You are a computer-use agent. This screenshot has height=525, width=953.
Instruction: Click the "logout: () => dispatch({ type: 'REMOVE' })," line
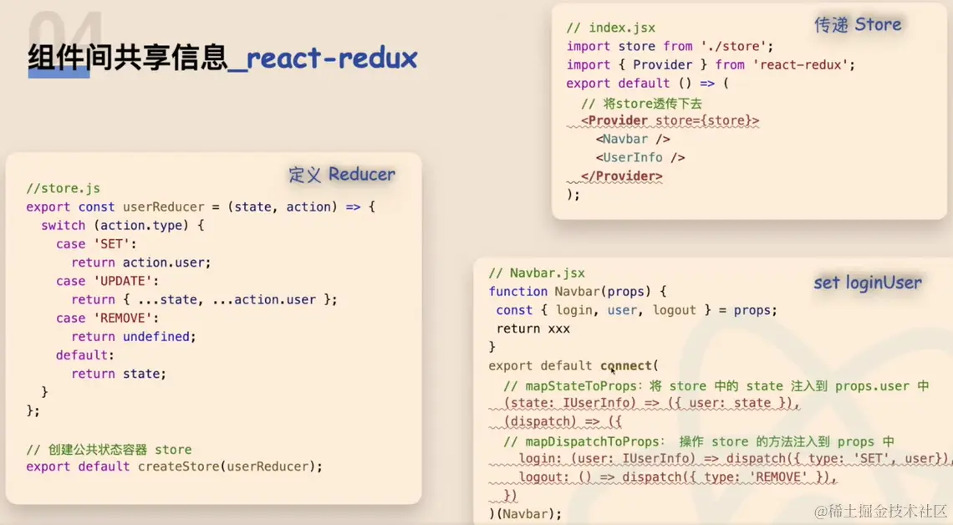678,477
